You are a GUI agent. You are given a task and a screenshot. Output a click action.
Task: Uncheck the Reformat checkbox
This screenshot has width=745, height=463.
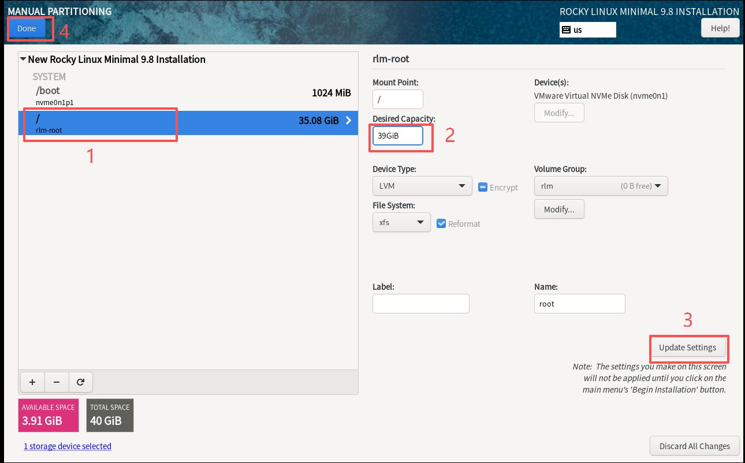tap(441, 223)
